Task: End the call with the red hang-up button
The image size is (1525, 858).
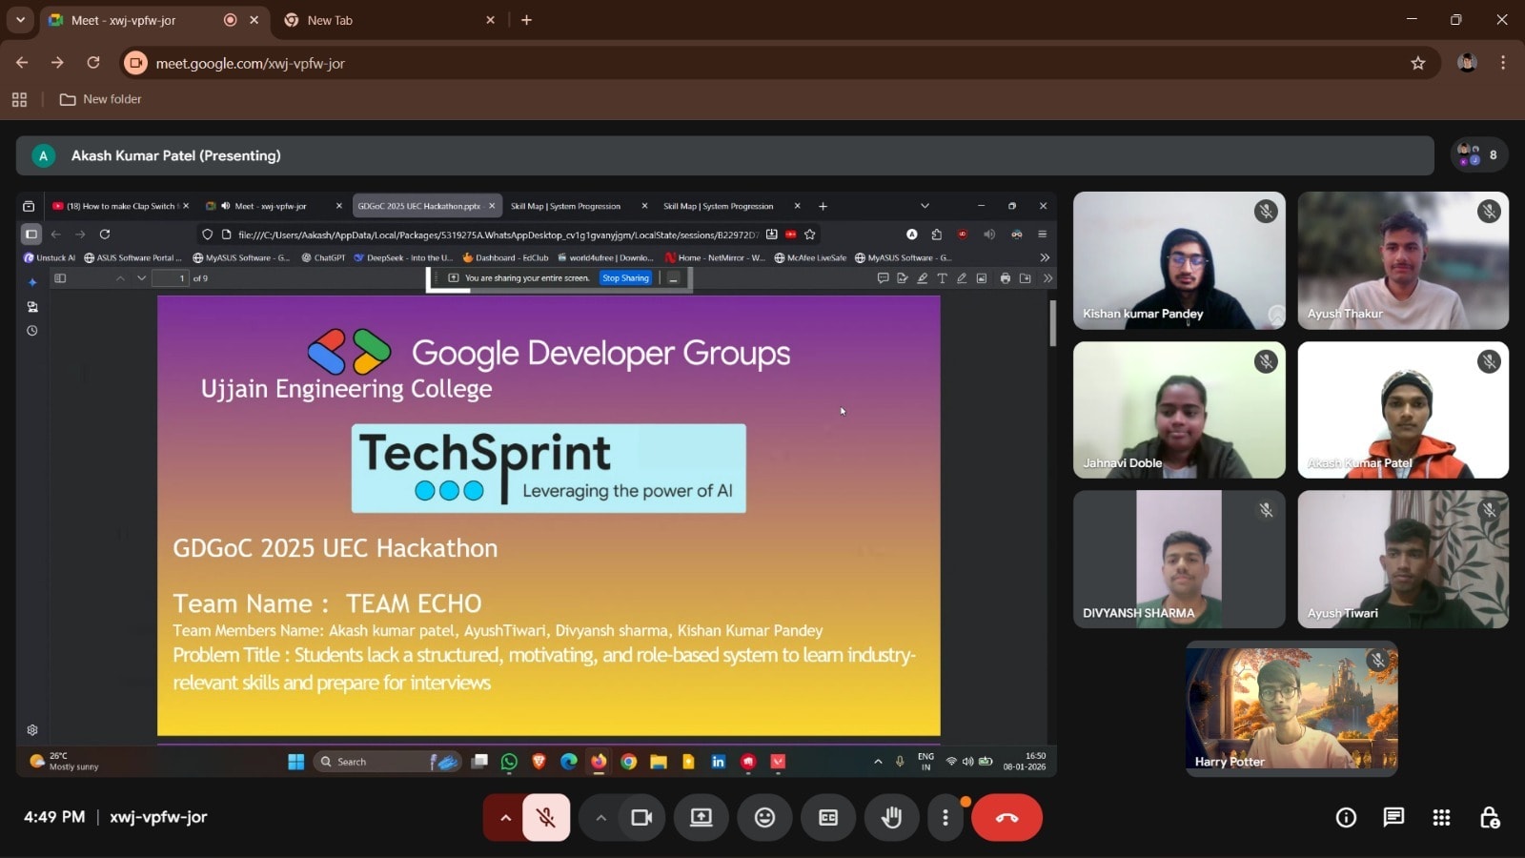Action: tap(1006, 817)
